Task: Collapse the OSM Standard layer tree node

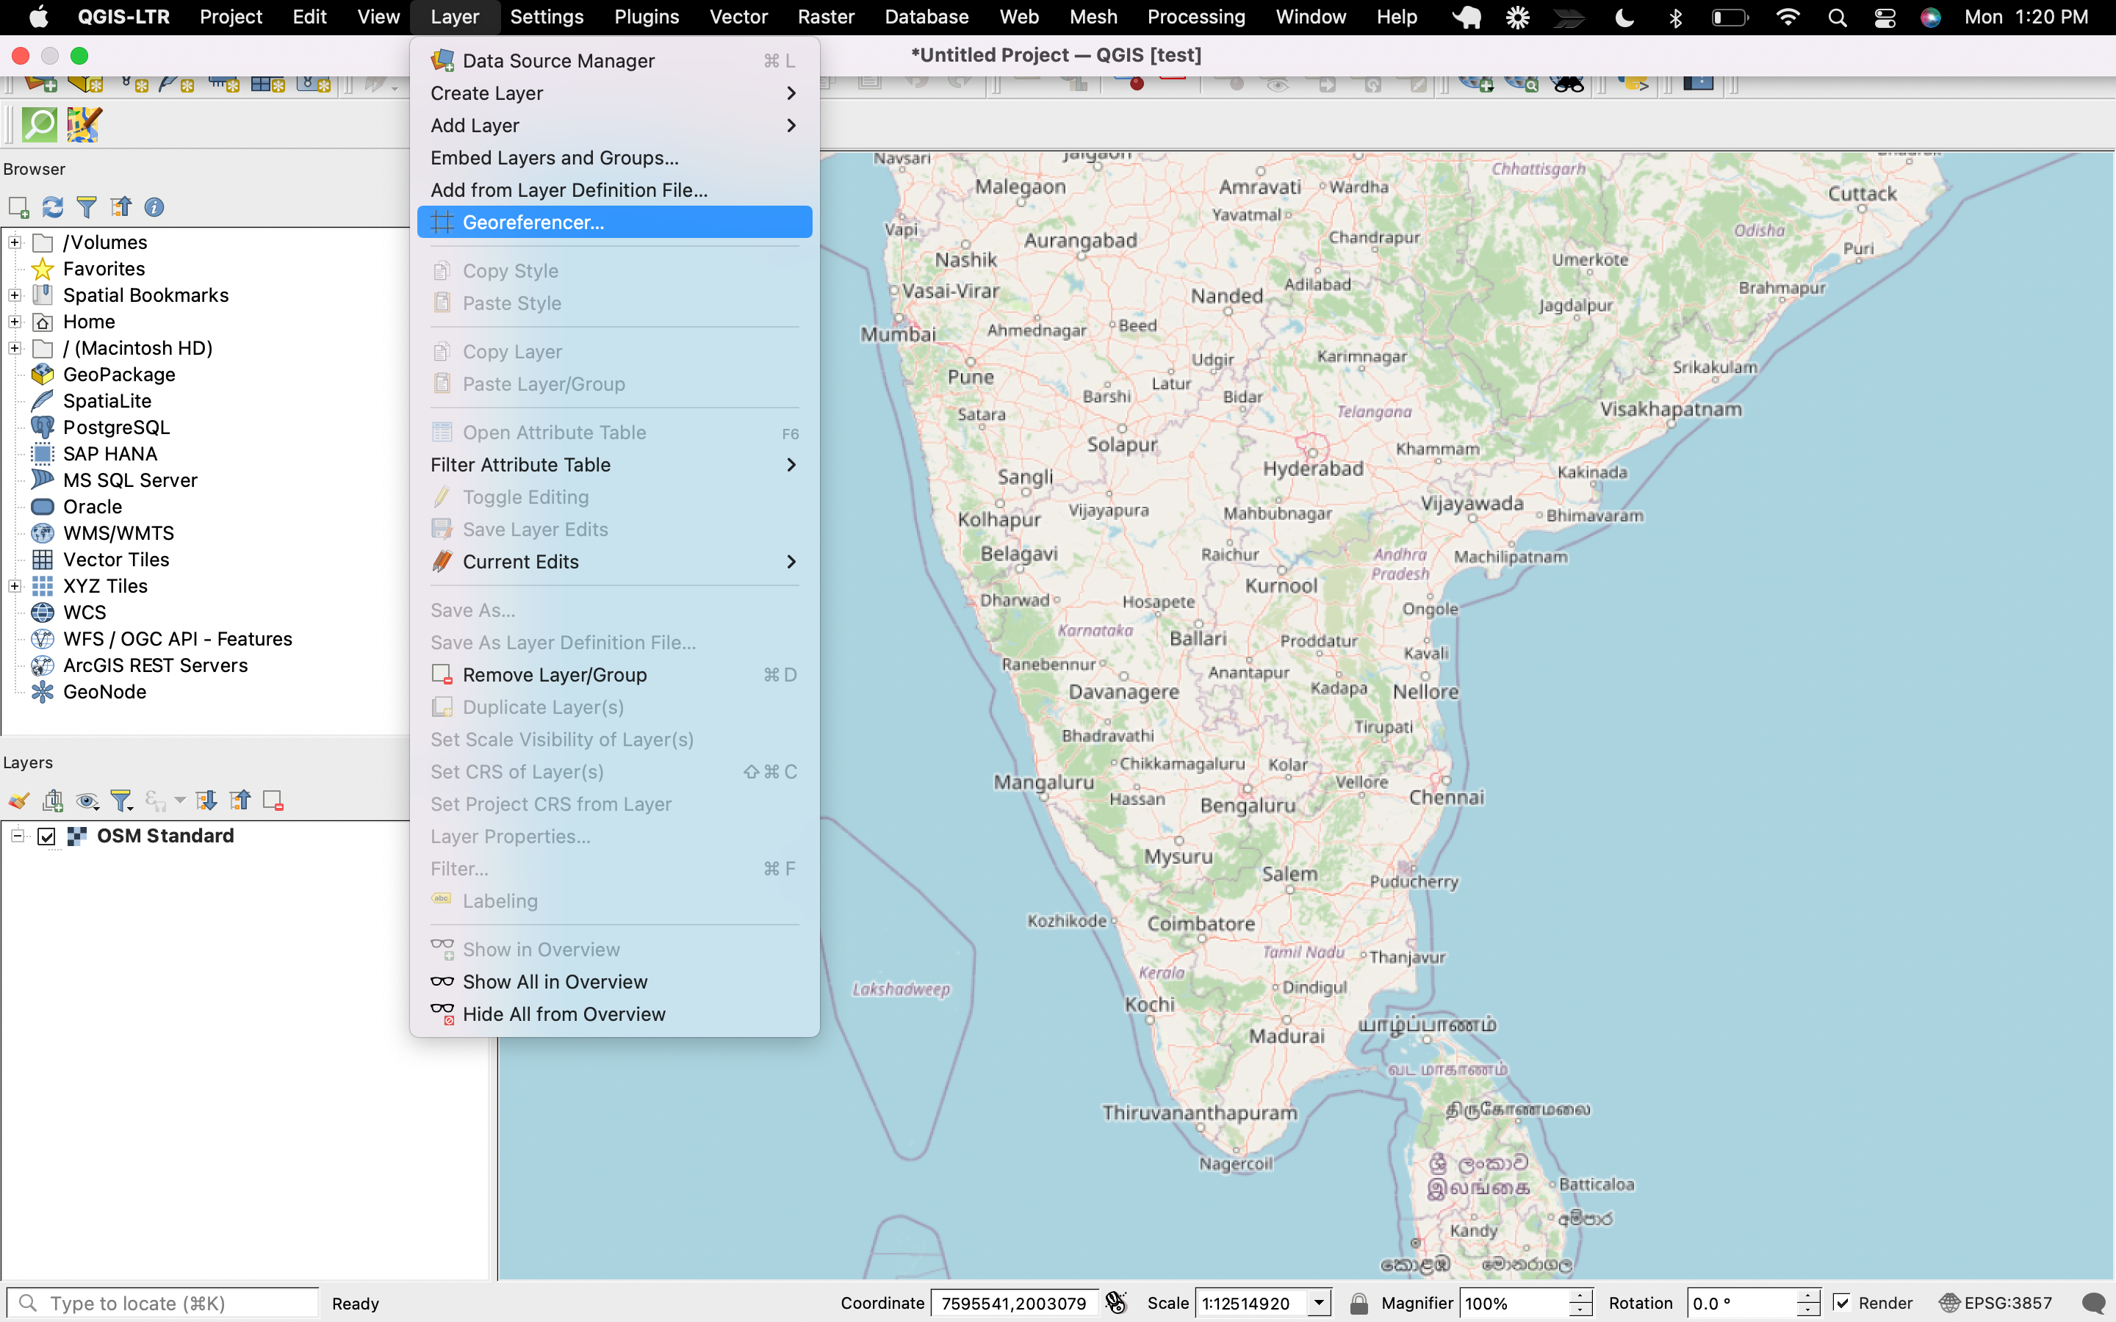Action: [17, 836]
